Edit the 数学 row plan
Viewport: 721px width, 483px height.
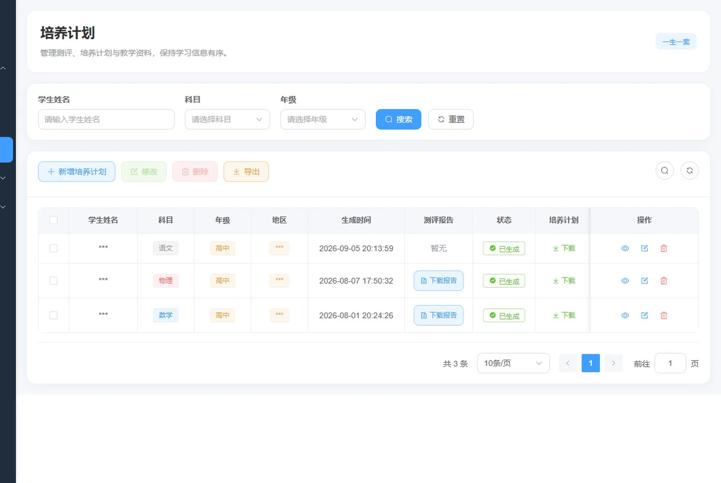(x=644, y=315)
